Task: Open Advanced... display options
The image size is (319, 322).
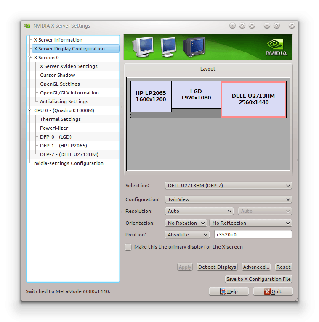Action: (256, 267)
